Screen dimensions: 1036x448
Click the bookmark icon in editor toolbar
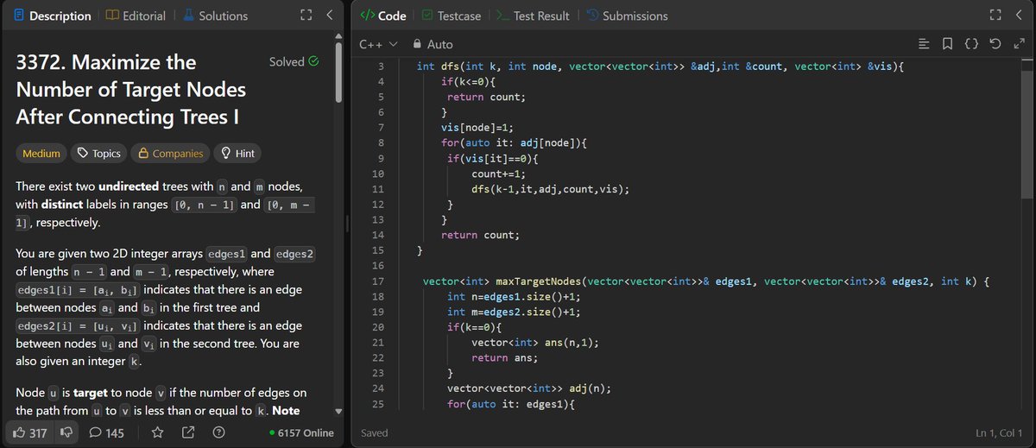pos(947,44)
